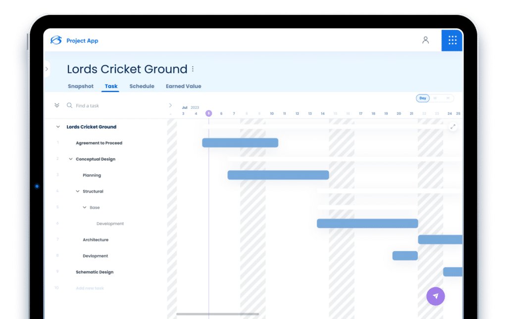
Task: Expand the left sidebar with the chevron handle
Action: pyautogui.click(x=47, y=69)
